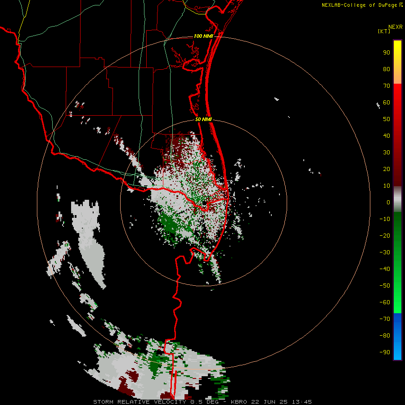Image resolution: width=405 pixels, height=405 pixels.
Task: Click the 40 value on the velocity scale
Action: click(x=387, y=136)
